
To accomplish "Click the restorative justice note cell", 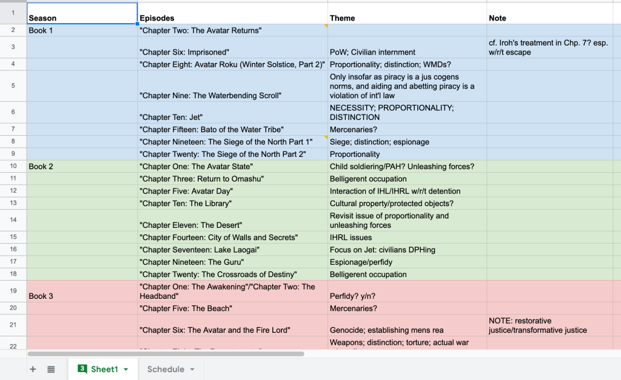I will pos(550,325).
